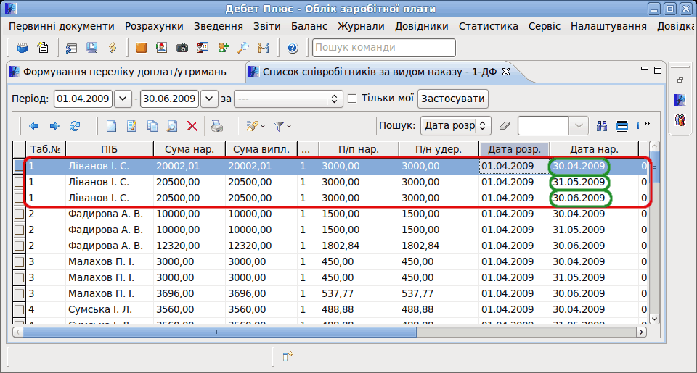Open the 'Дата розр' search field selector
697x373 pixels.
(456, 126)
